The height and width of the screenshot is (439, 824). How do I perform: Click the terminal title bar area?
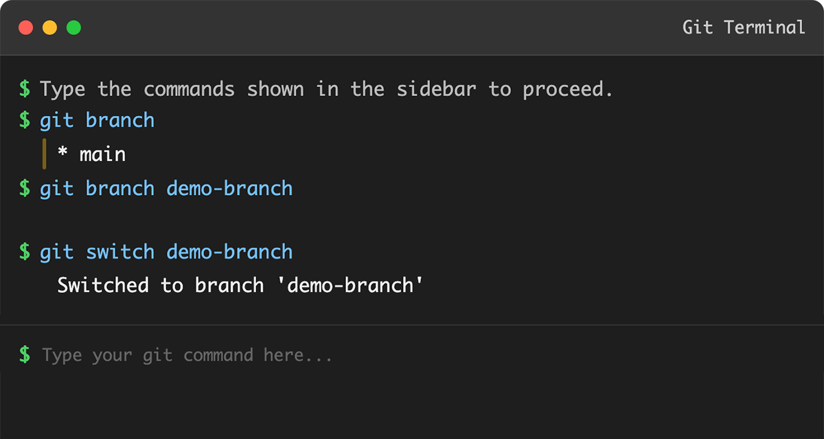pyautogui.click(x=412, y=27)
